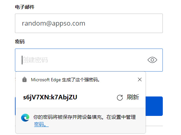Toggle password visibility with the eye icon

152,60
